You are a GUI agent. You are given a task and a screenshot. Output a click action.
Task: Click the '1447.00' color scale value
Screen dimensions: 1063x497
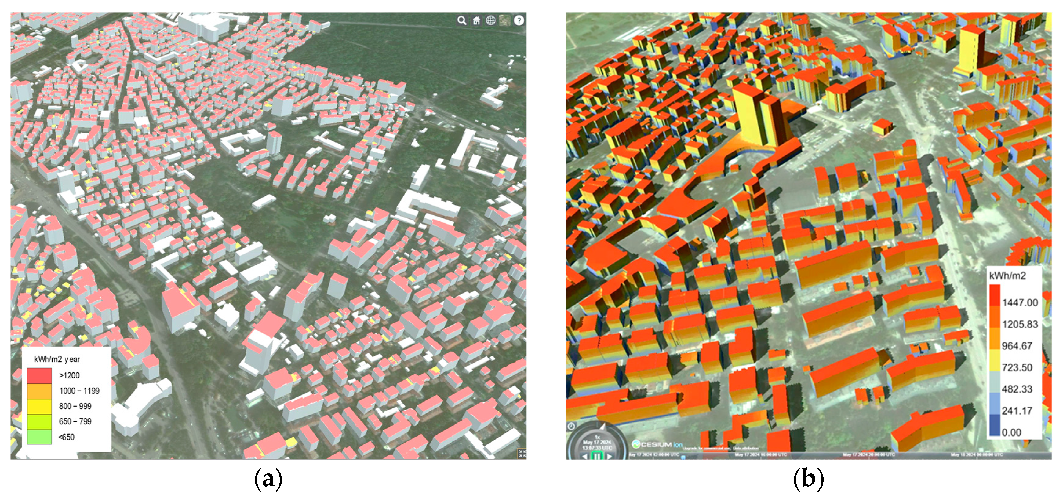click(1020, 303)
